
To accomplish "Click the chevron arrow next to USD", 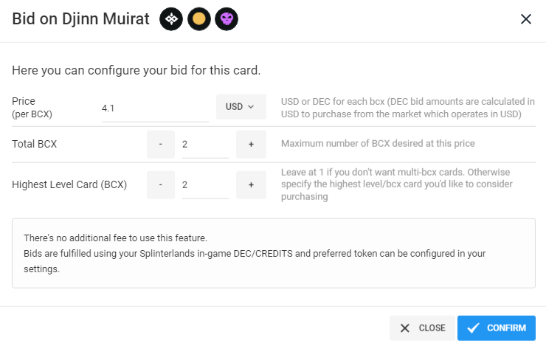I will click(x=251, y=106).
